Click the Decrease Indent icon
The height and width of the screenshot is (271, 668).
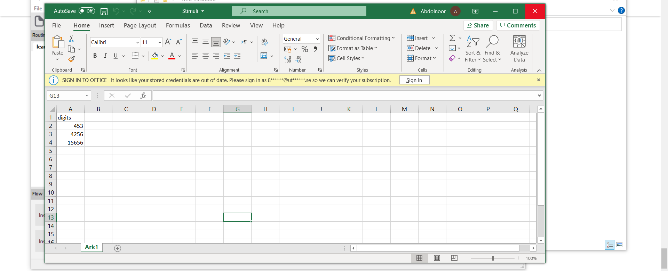coord(227,56)
